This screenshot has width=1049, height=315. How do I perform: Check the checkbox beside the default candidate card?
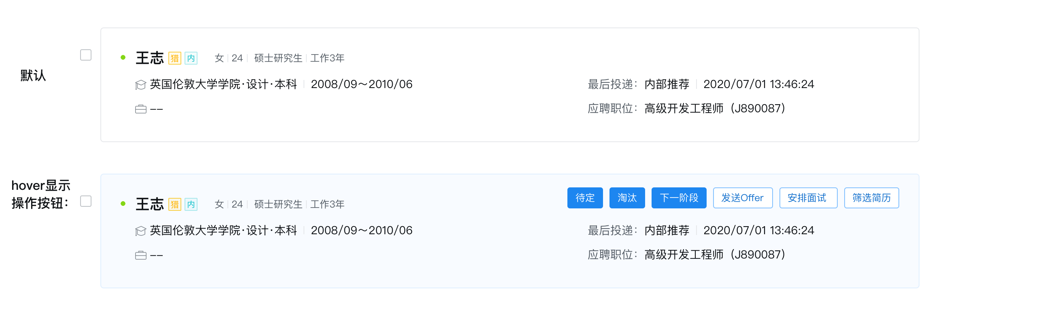[x=85, y=55]
